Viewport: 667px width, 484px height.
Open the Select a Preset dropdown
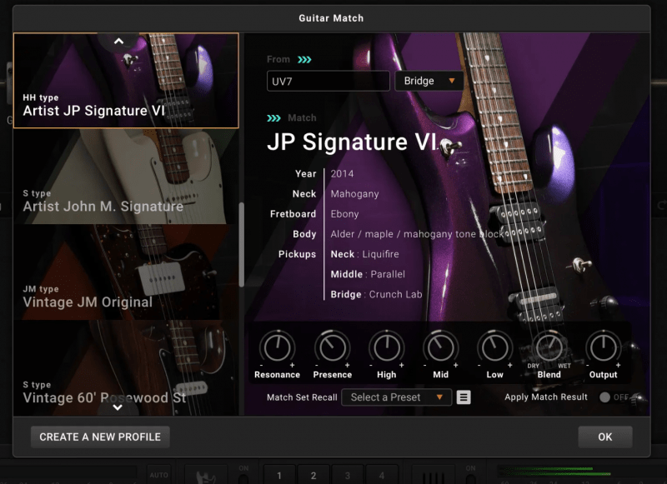(397, 397)
